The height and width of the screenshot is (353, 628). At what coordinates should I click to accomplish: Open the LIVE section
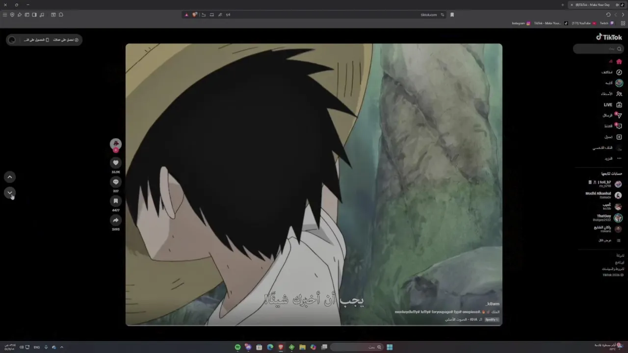(x=613, y=104)
